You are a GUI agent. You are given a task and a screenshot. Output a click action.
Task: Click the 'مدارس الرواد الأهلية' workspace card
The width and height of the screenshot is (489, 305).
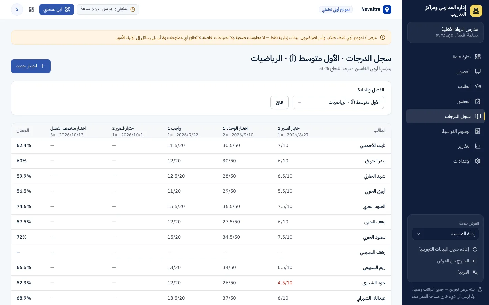(446, 33)
